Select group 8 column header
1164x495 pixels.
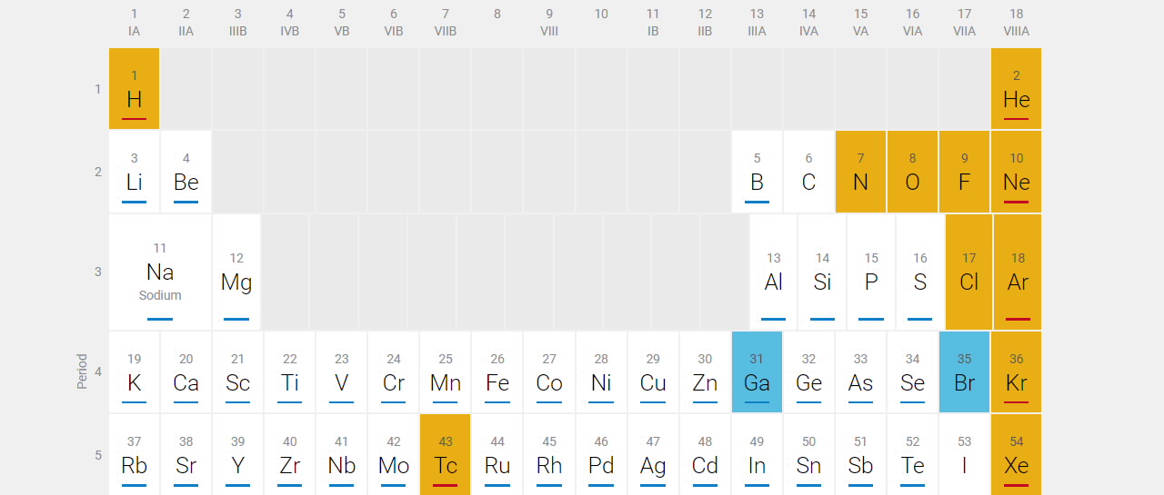(x=497, y=15)
